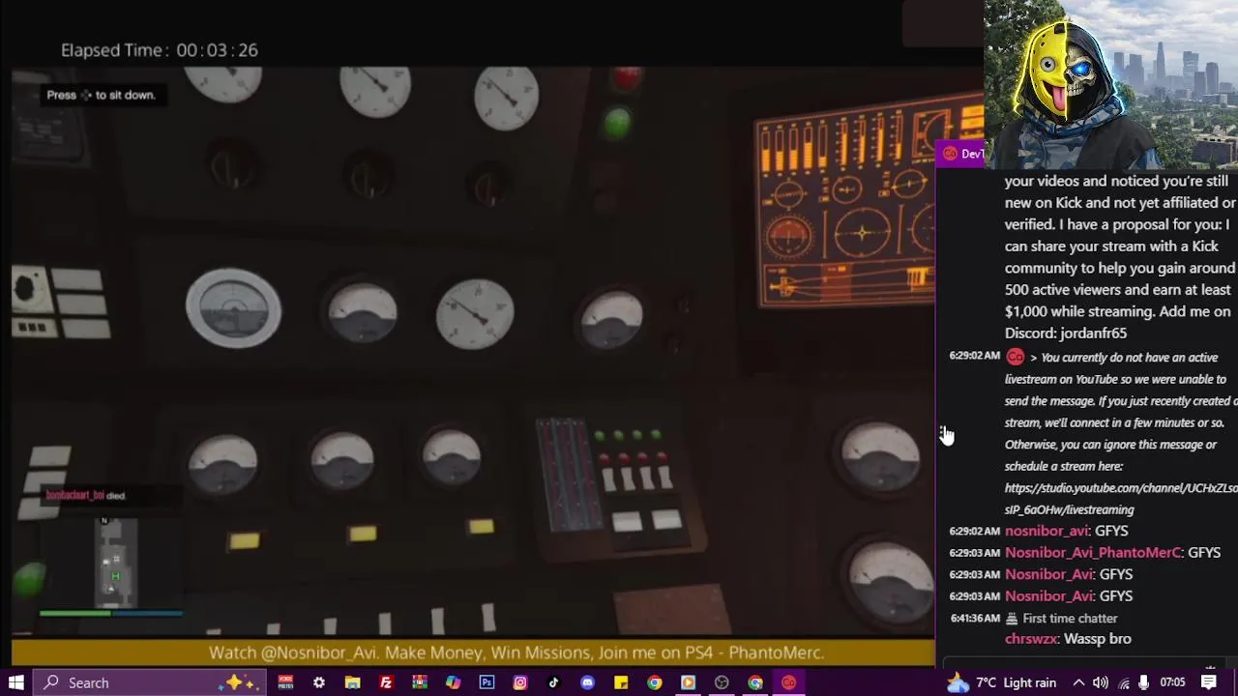Click the scrolling banner mentioning @Nosnibor_Avi
This screenshot has width=1238, height=696.
point(516,653)
